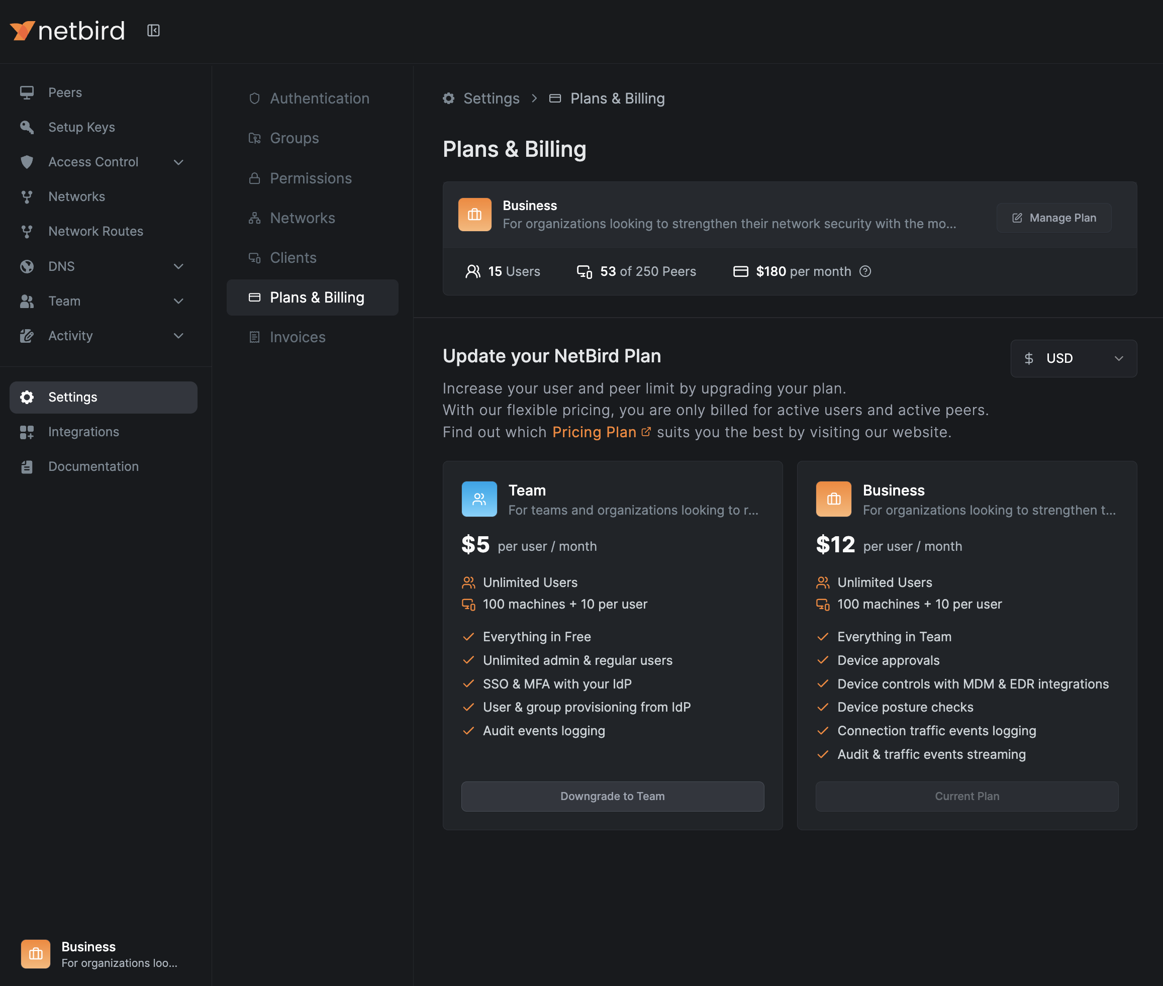Select the Setup Keys key icon

tap(27, 127)
